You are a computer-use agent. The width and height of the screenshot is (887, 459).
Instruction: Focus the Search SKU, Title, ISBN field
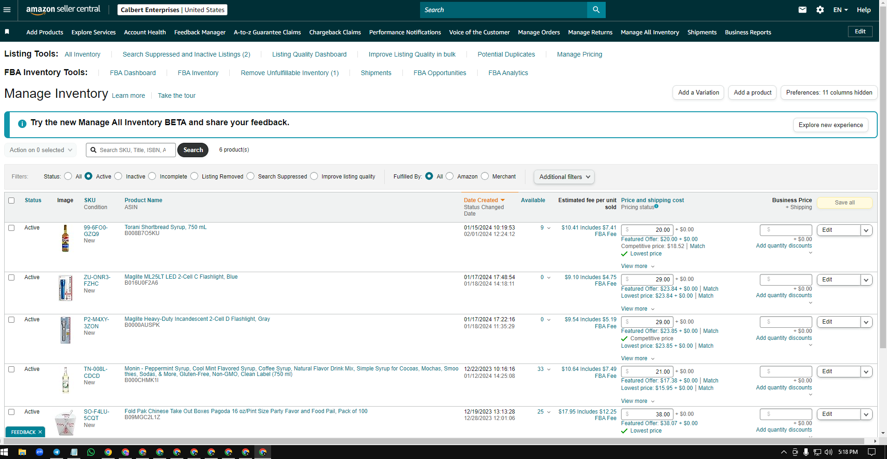click(x=131, y=150)
